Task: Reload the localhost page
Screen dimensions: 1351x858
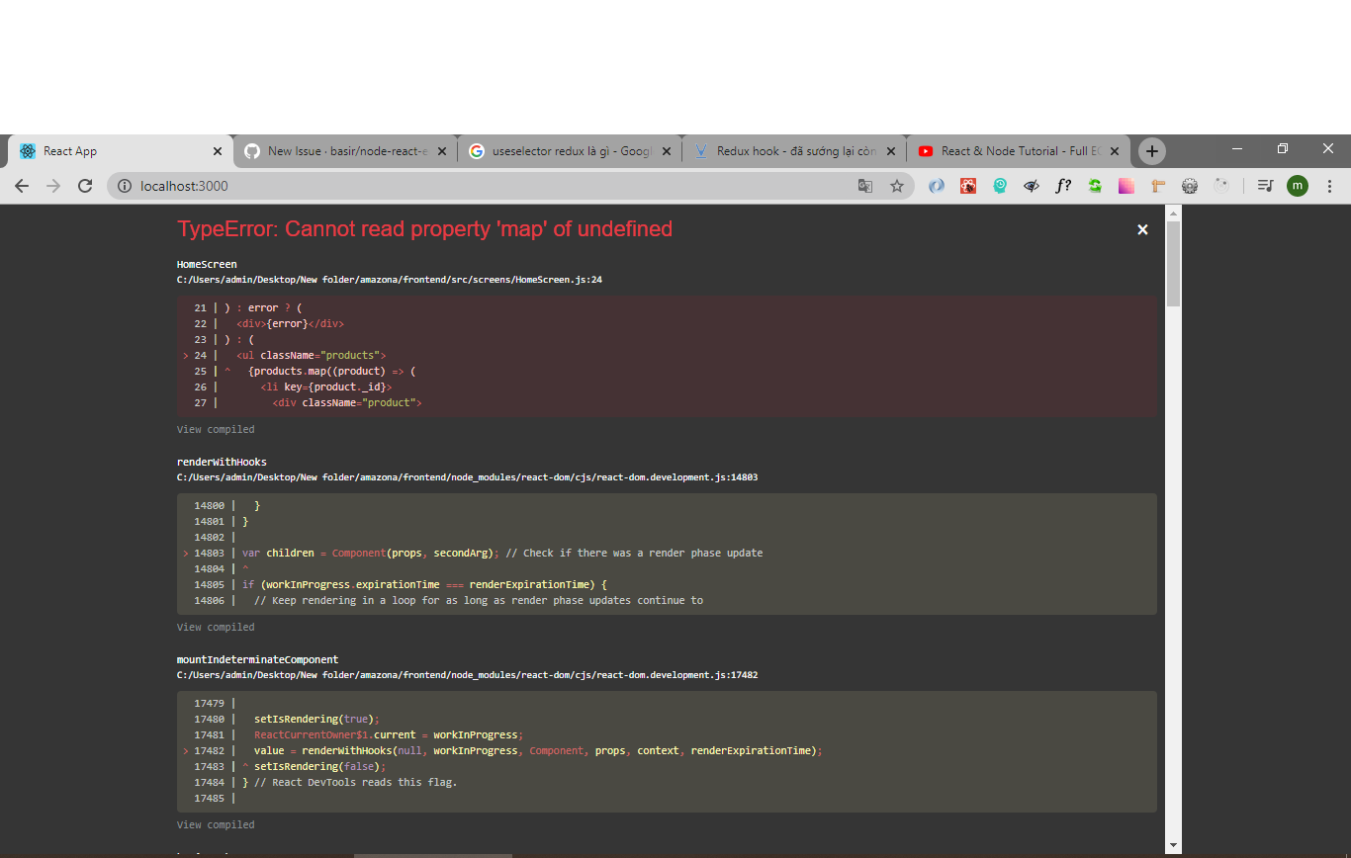Action: pos(85,186)
